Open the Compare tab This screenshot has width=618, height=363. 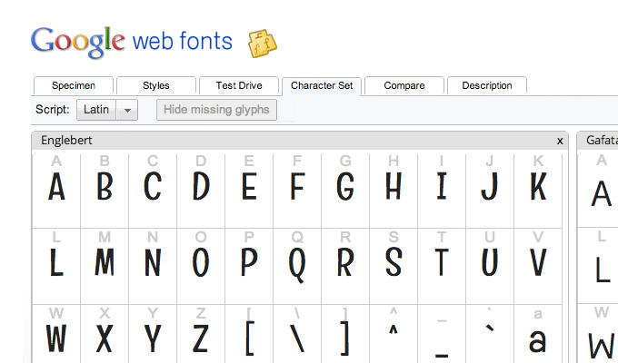pos(404,85)
